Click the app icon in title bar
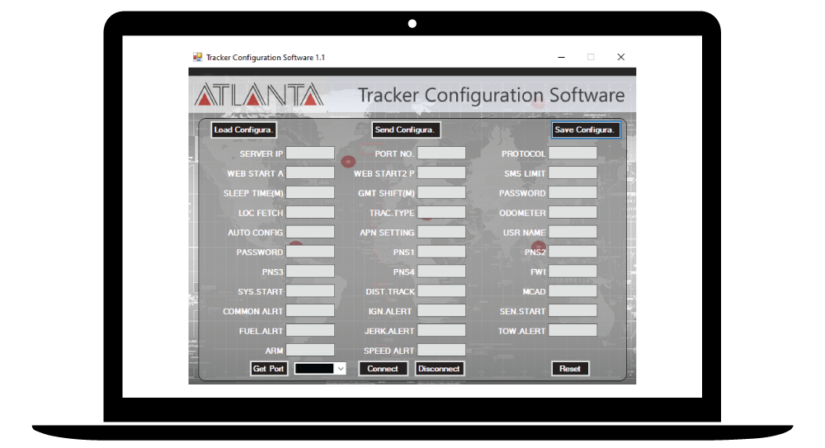The width and height of the screenshot is (825, 448). (197, 58)
